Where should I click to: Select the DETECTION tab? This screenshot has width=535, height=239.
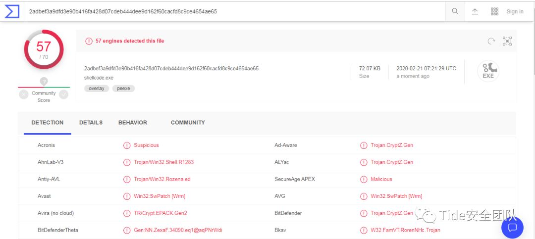coord(48,123)
